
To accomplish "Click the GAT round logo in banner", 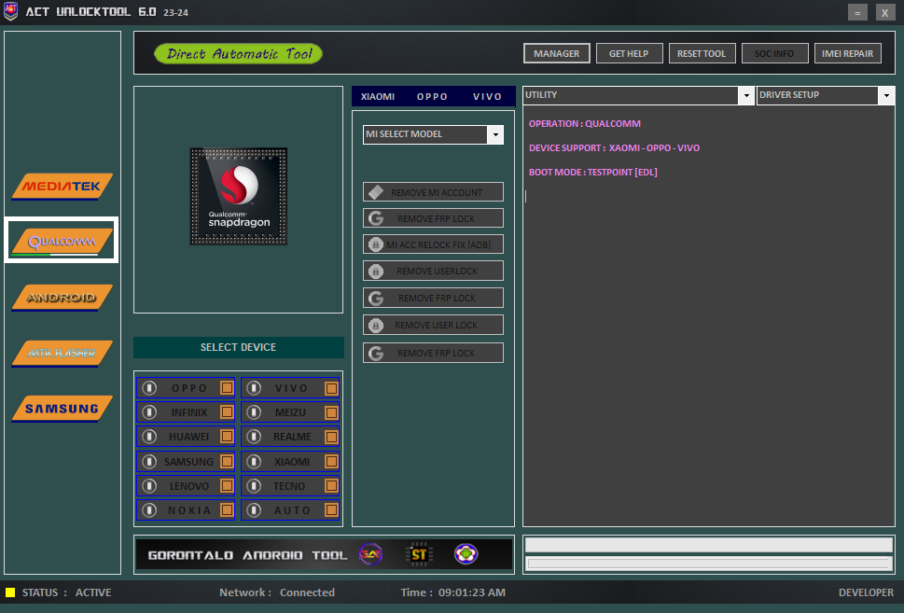I will 370,554.
